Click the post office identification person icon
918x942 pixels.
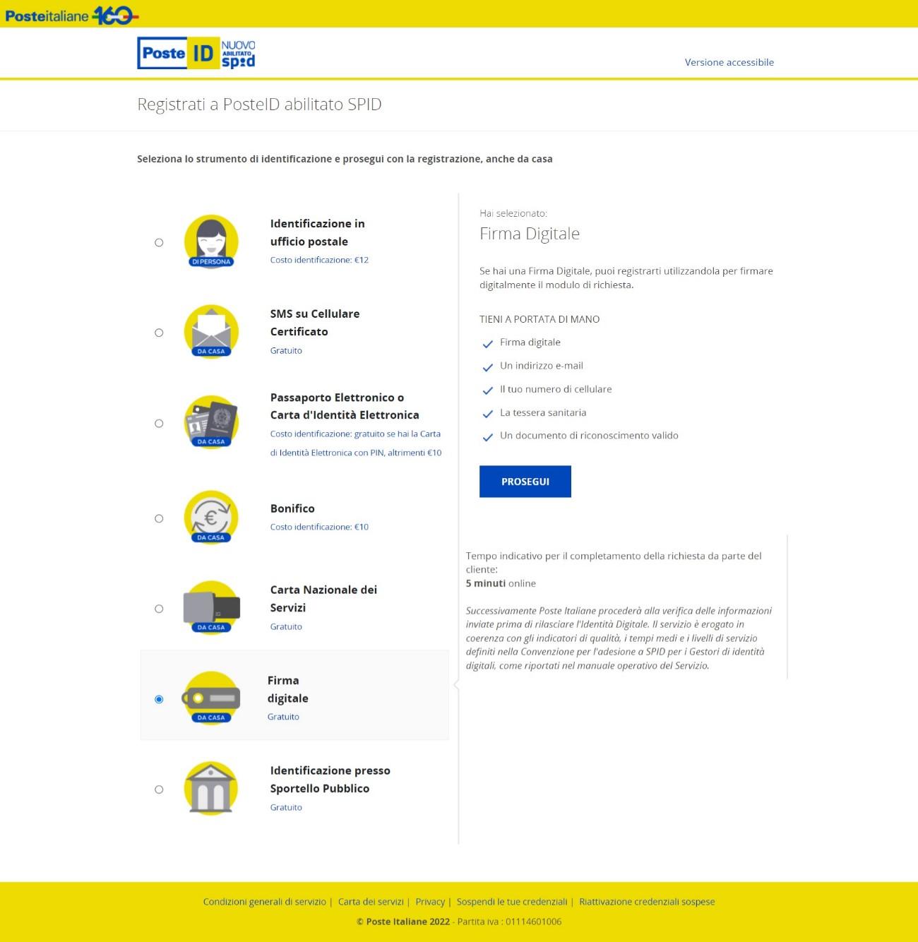tap(211, 242)
